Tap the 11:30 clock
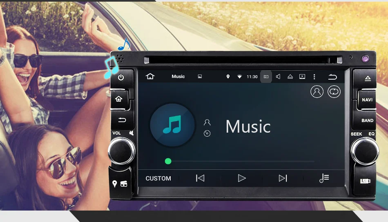Viewport: 388px width, 222px height. coord(252,77)
